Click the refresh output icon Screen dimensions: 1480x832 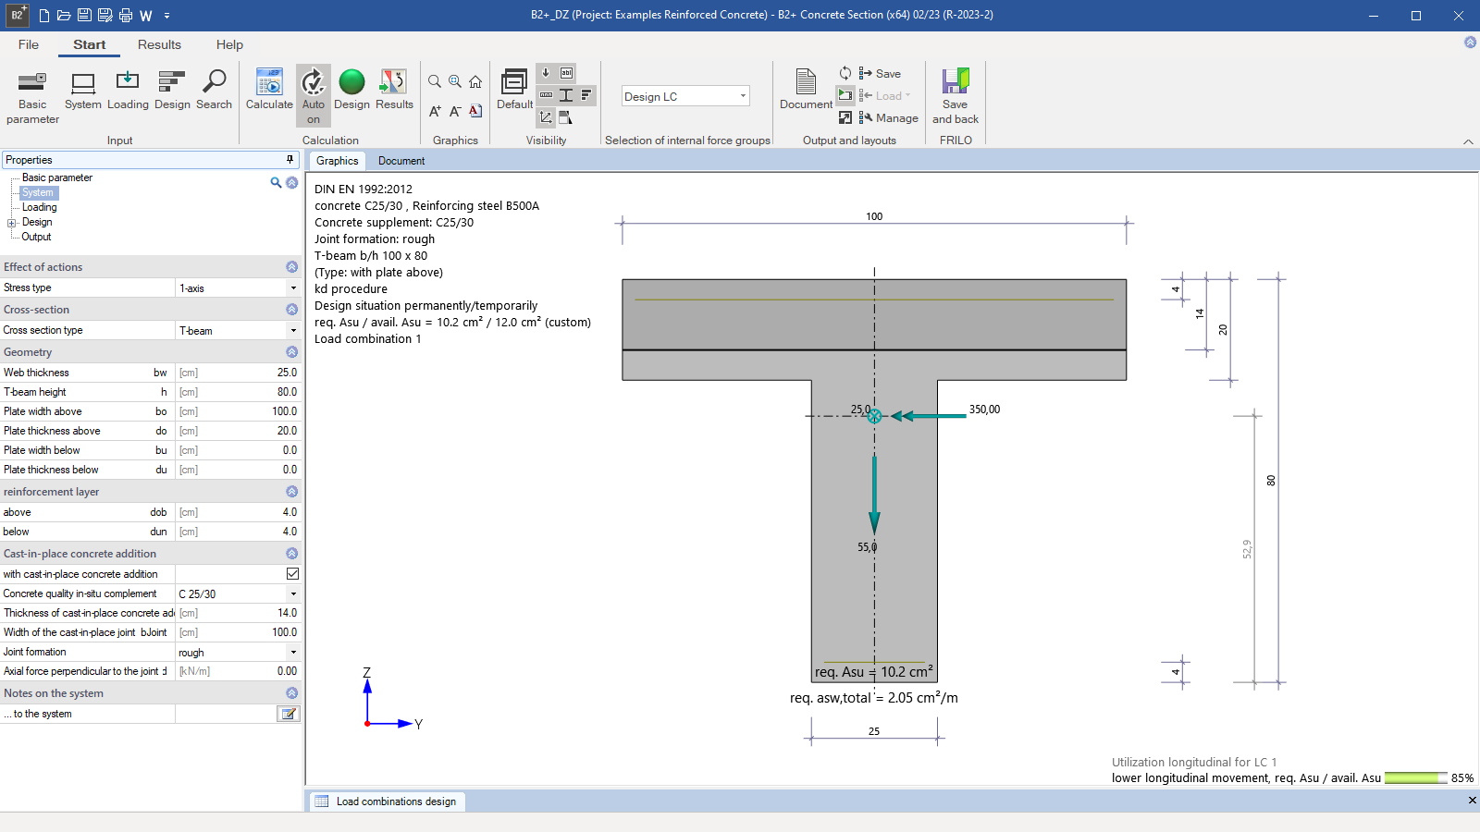(845, 73)
